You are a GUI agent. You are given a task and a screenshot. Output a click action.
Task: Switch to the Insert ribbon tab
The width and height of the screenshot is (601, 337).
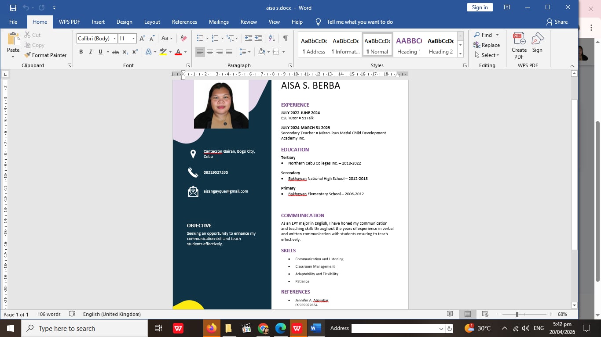click(x=98, y=22)
